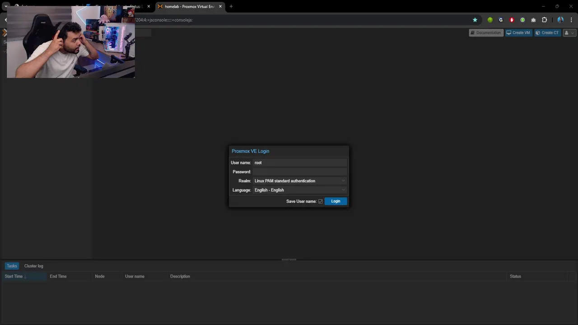Switch to the Cluster log tab
578x325 pixels.
click(34, 266)
